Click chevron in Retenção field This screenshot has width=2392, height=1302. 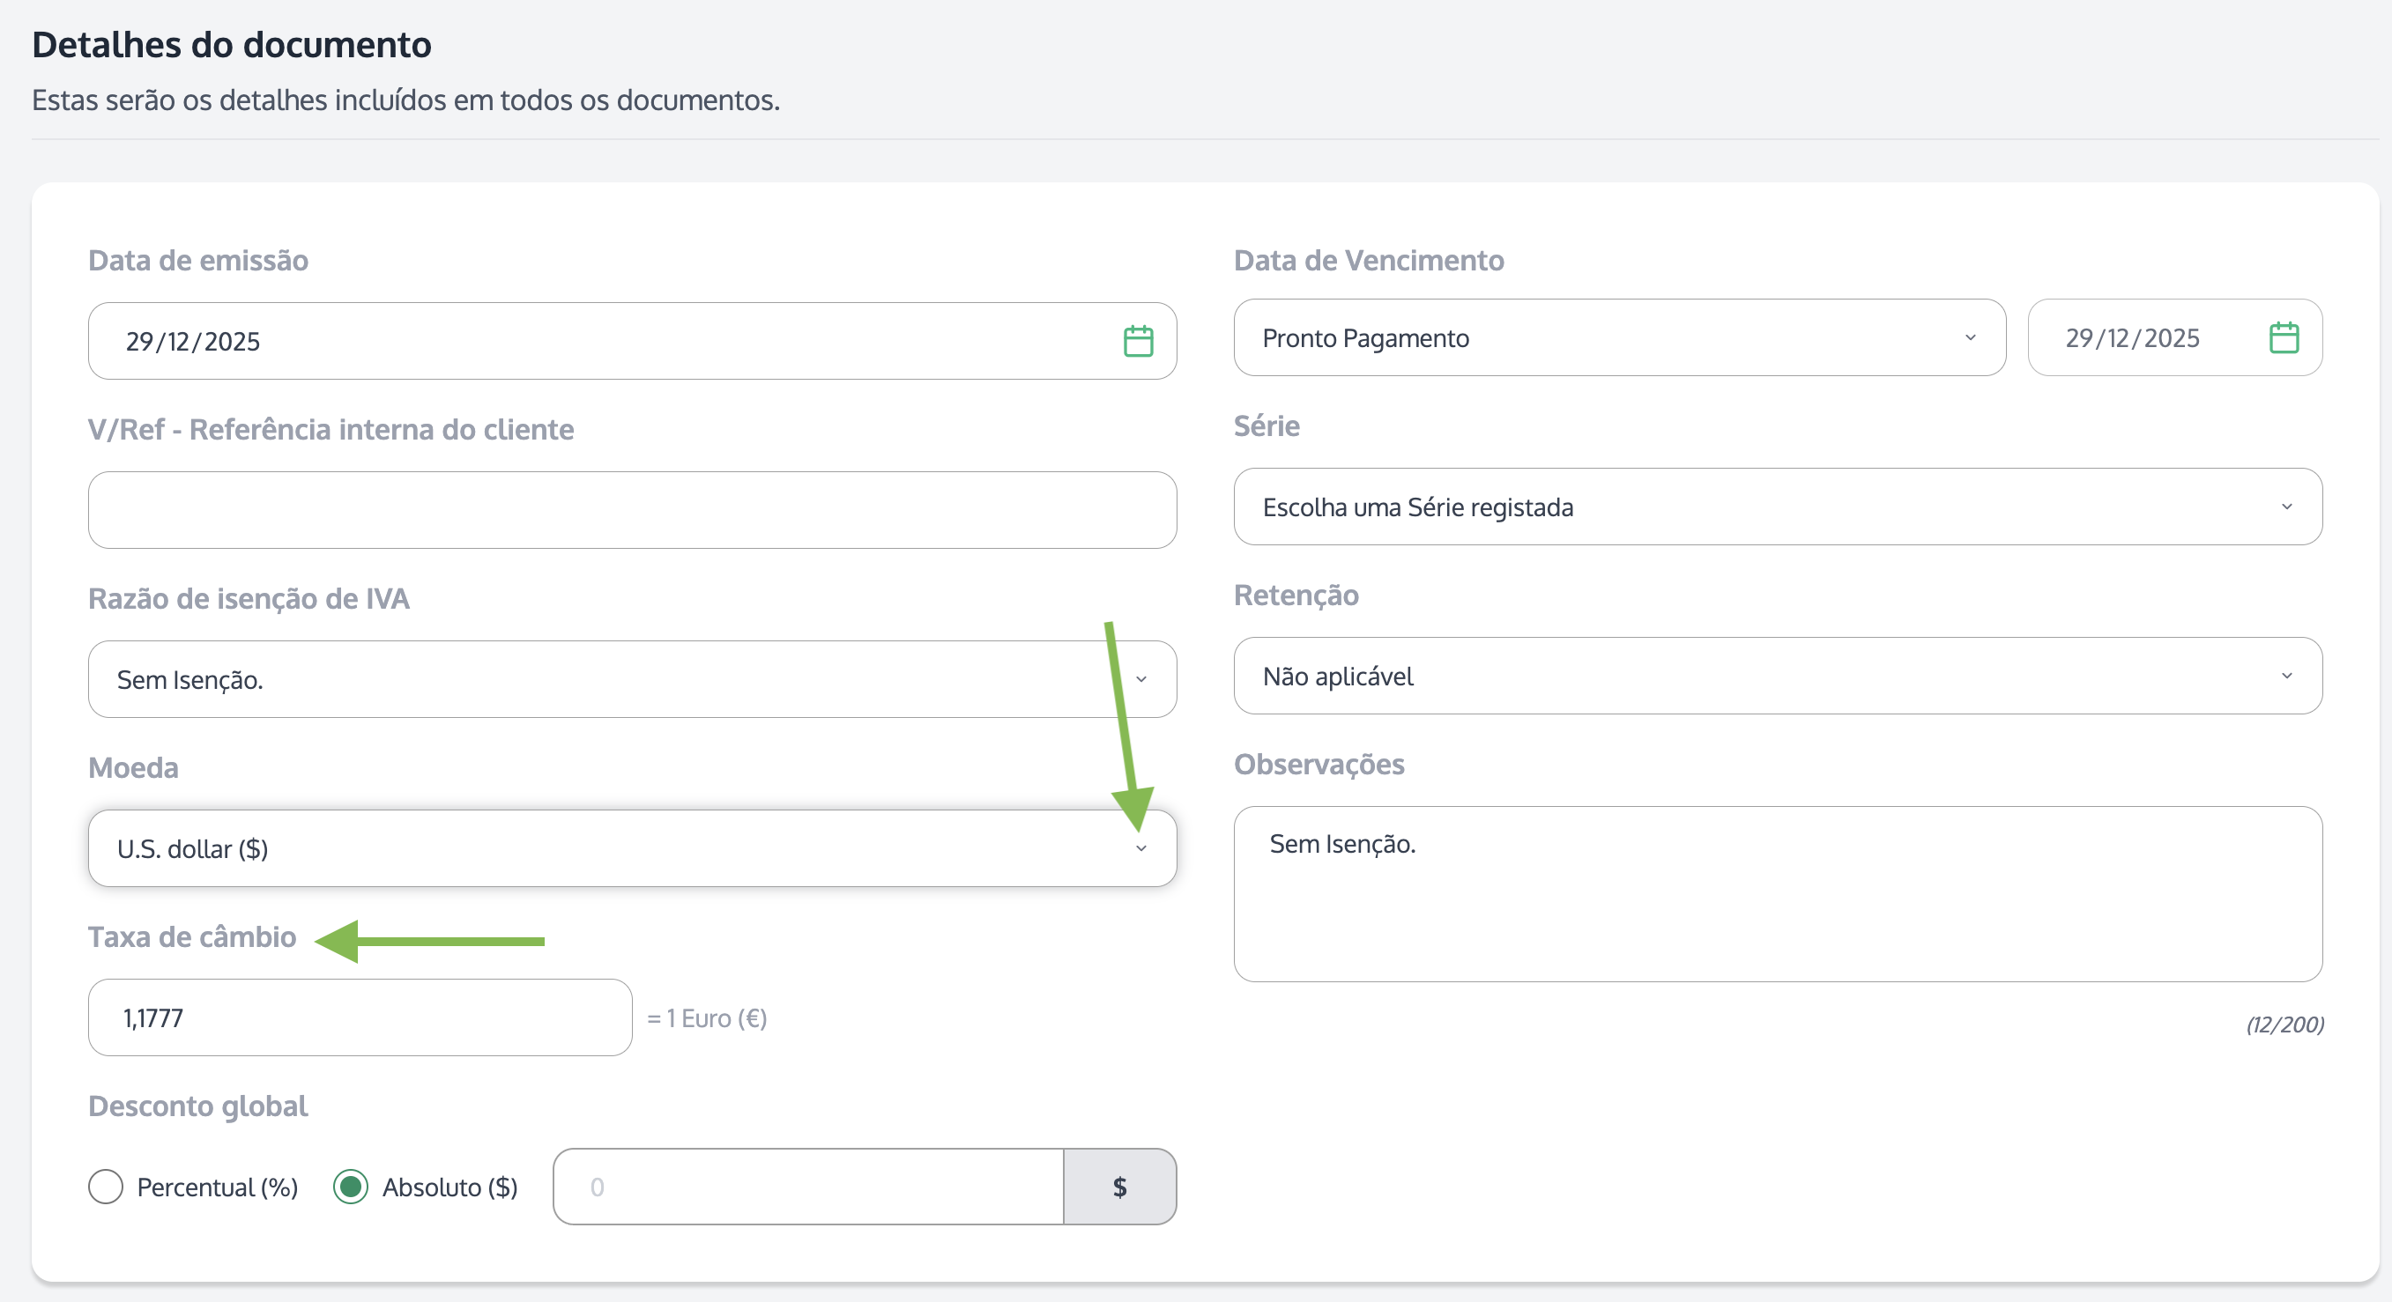(x=2286, y=676)
